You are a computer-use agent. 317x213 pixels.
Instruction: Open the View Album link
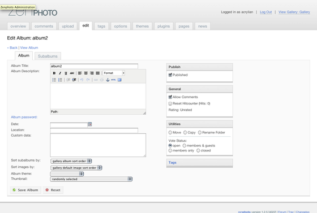tap(29, 48)
